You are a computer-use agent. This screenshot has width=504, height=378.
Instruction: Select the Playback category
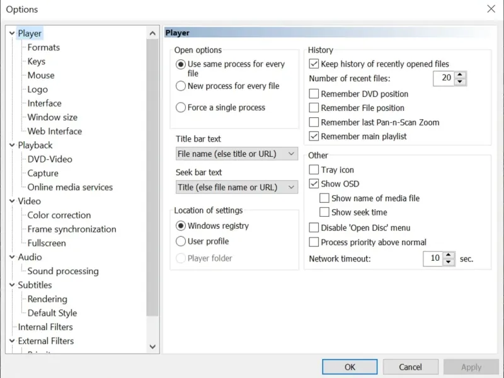[x=35, y=146]
